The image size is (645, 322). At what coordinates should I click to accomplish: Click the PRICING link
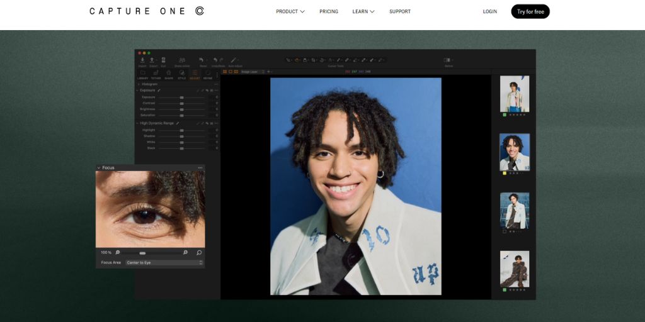(x=329, y=11)
